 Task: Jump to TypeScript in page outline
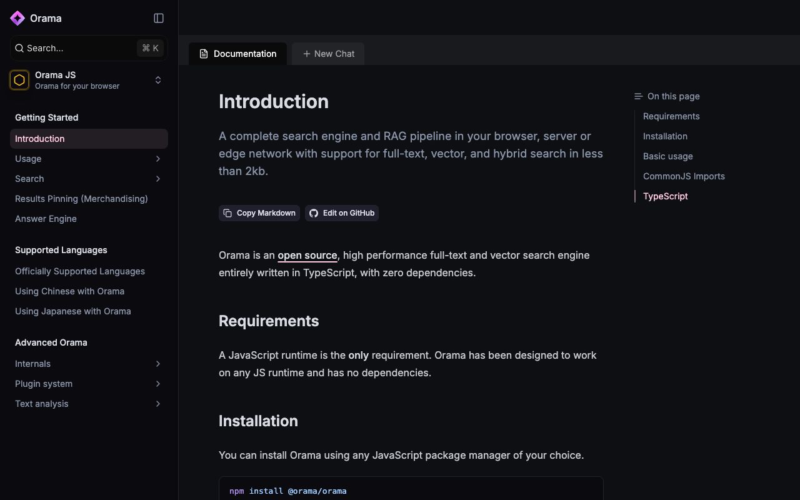pos(665,196)
